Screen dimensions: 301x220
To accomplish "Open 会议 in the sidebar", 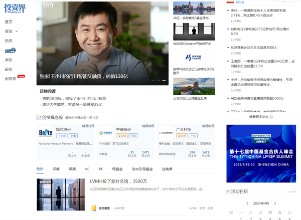I will click(9, 60).
